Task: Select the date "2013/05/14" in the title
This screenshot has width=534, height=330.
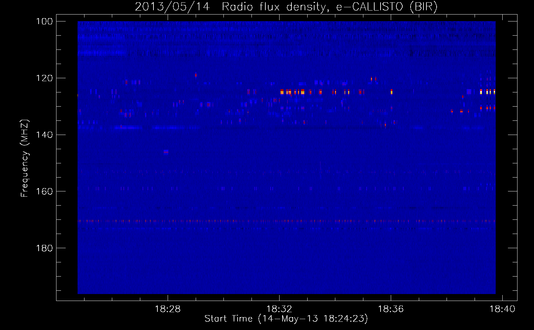Action: (x=172, y=7)
